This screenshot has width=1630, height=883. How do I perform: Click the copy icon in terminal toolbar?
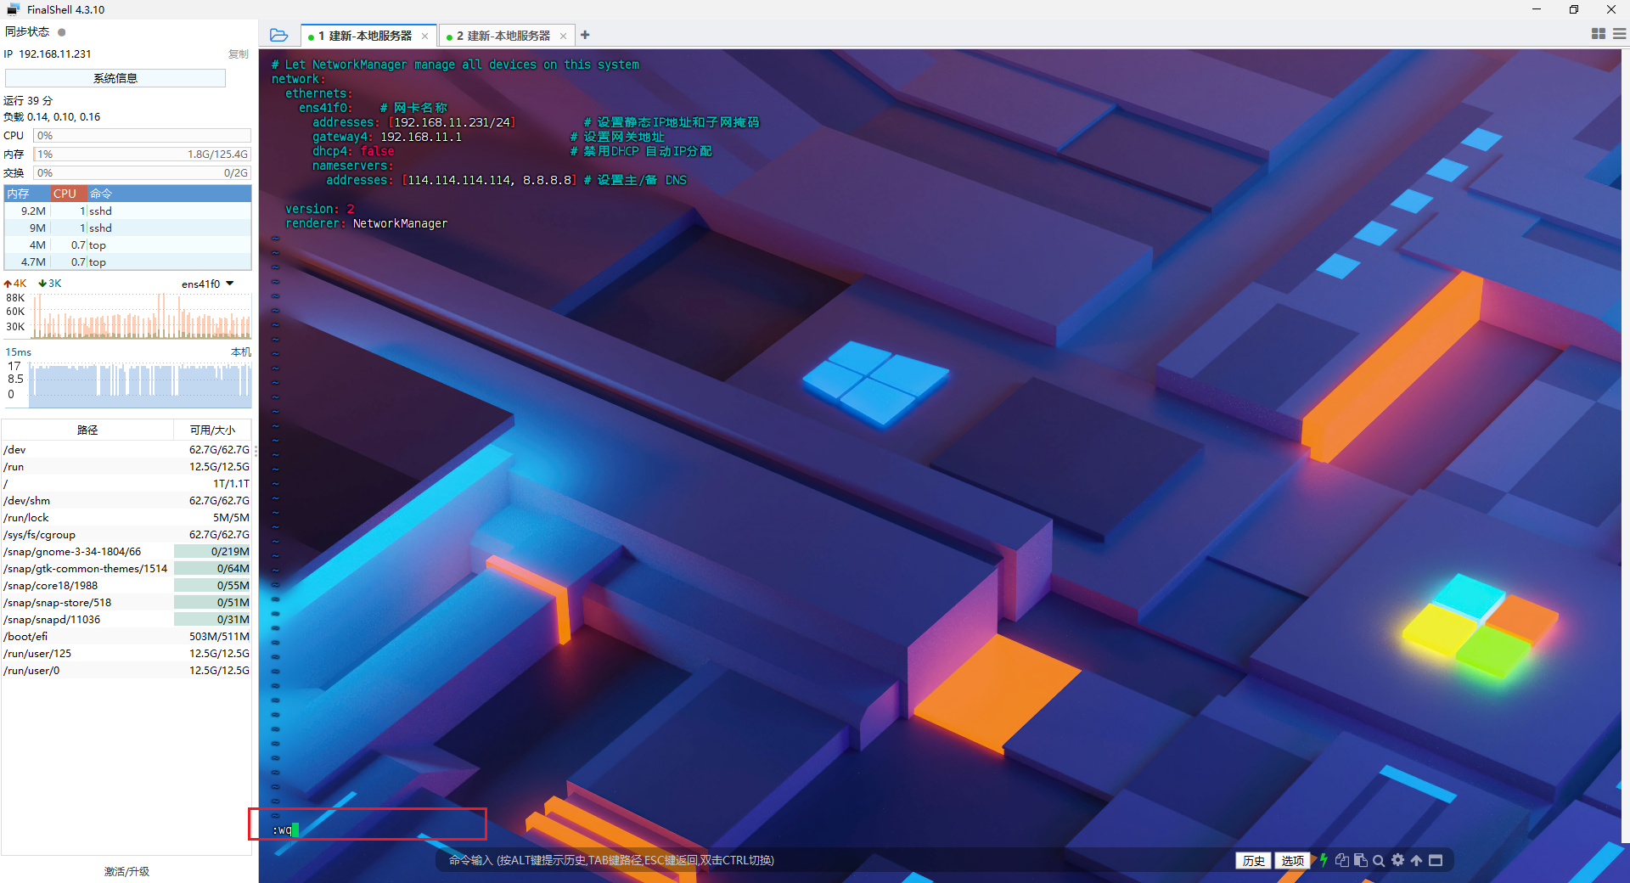(1342, 860)
